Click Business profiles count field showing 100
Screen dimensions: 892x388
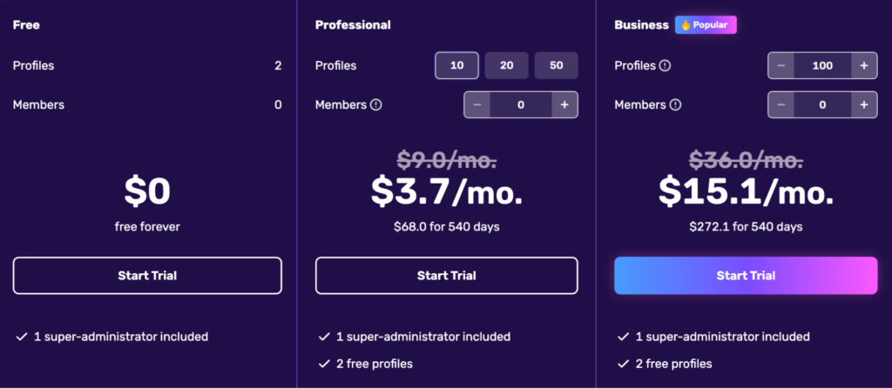[821, 66]
